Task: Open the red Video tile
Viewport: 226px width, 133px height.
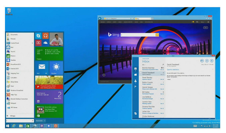Action: coord(38,43)
